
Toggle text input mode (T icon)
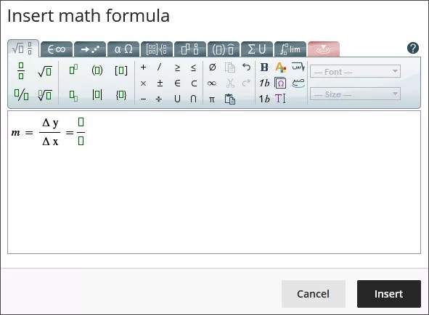(x=280, y=99)
